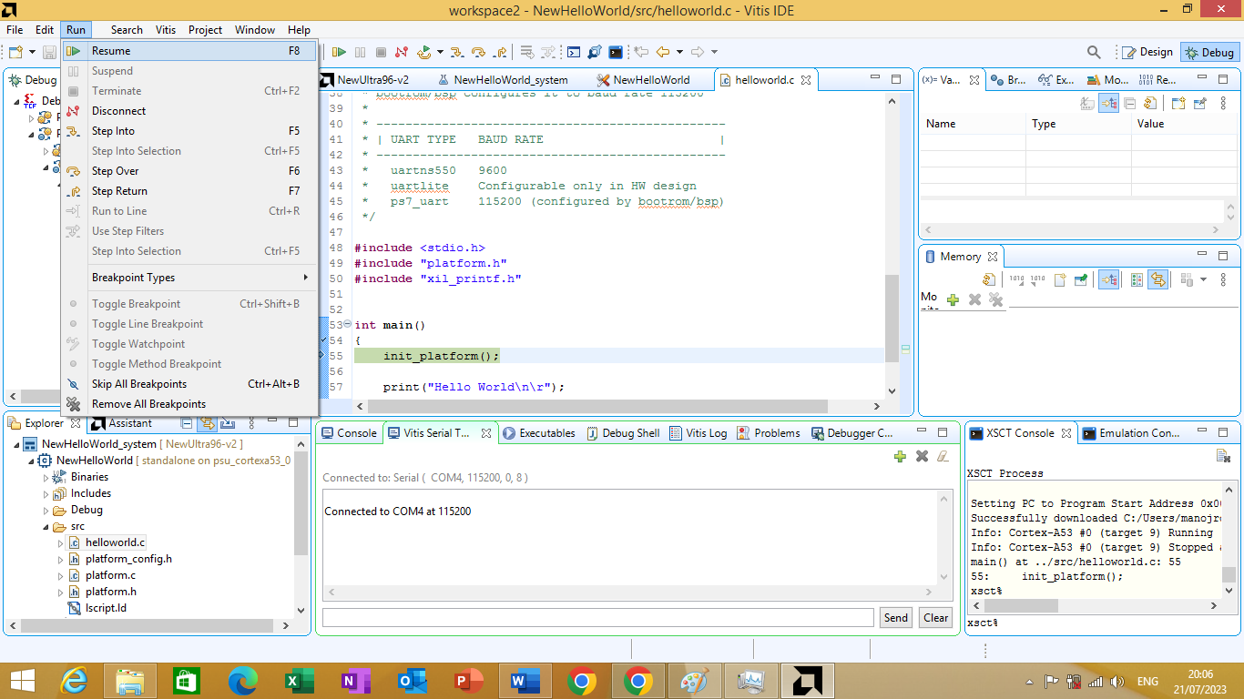
Task: Open the Vitis menu
Action: pos(166,30)
